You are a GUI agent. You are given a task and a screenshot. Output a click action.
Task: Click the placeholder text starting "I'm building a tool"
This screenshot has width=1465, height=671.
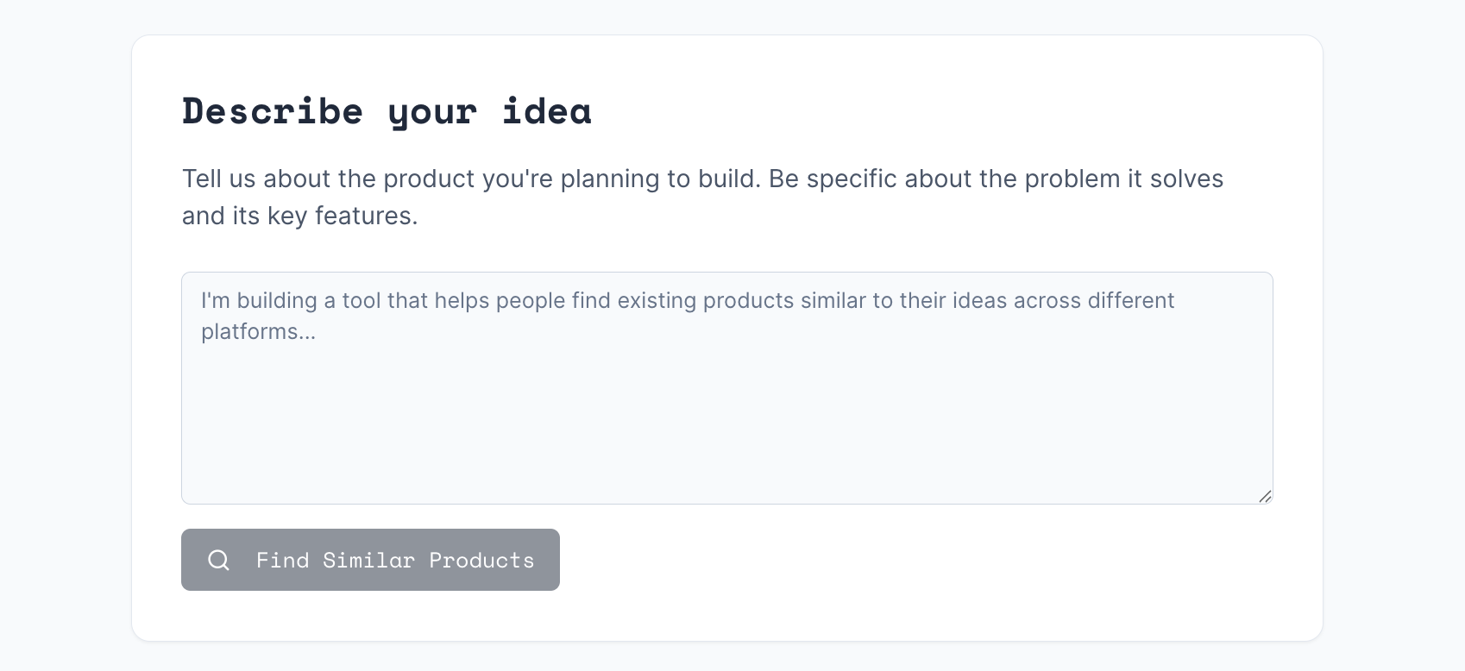pyautogui.click(x=688, y=316)
